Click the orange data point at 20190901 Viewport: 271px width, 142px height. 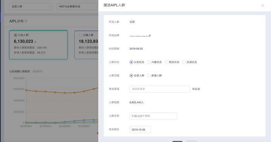click(26, 90)
